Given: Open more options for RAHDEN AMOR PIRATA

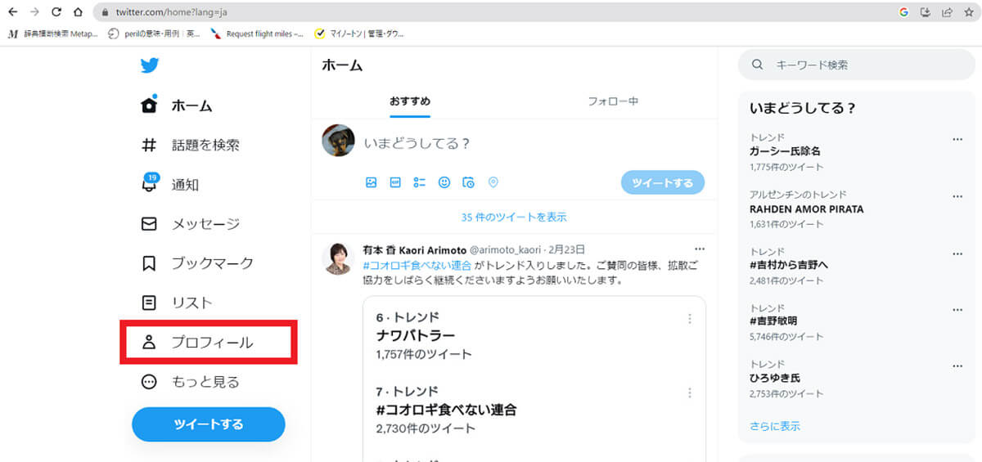Looking at the screenshot, I should pyautogui.click(x=957, y=197).
